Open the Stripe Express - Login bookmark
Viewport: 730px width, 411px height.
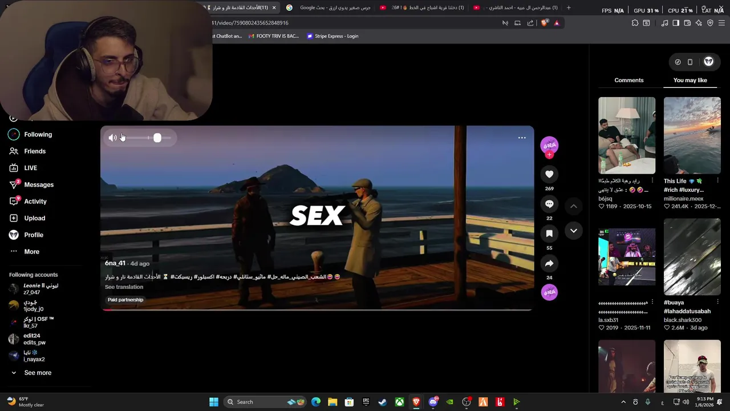[332, 36]
